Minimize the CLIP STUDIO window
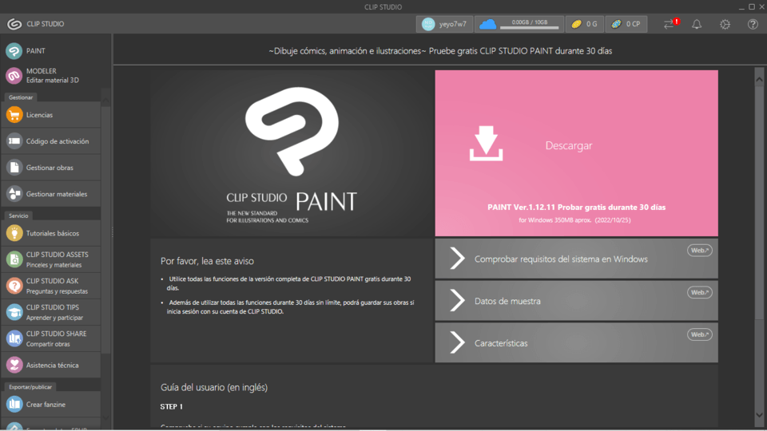767x431 pixels. [x=741, y=7]
